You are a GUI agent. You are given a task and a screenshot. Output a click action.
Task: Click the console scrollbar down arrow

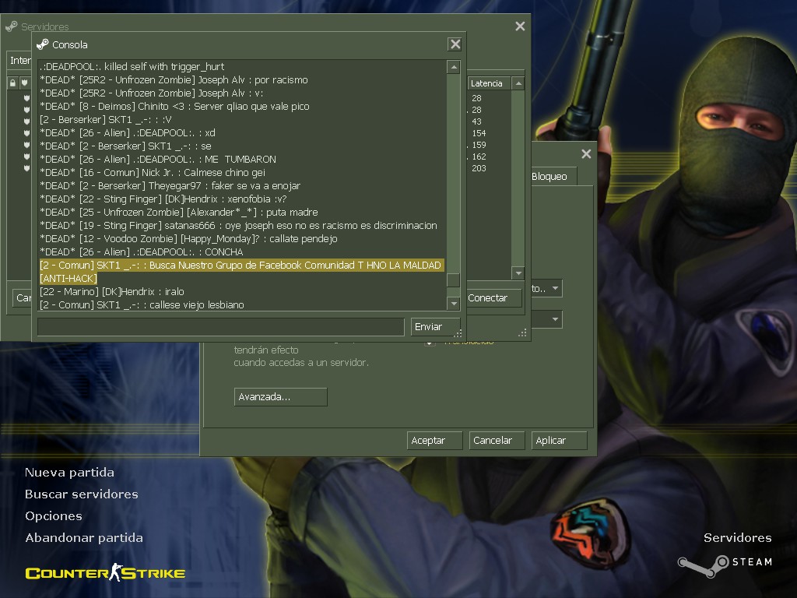[x=454, y=304]
